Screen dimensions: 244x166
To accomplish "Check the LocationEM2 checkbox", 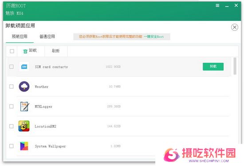I will [12, 126].
